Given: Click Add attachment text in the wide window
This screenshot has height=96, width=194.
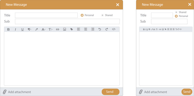Looking at the screenshot, I should [19, 92].
